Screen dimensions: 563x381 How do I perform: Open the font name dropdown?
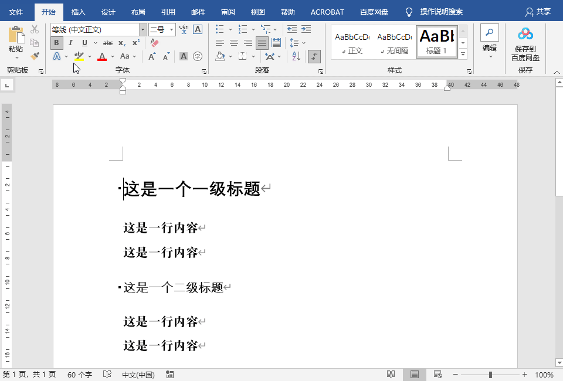[142, 29]
